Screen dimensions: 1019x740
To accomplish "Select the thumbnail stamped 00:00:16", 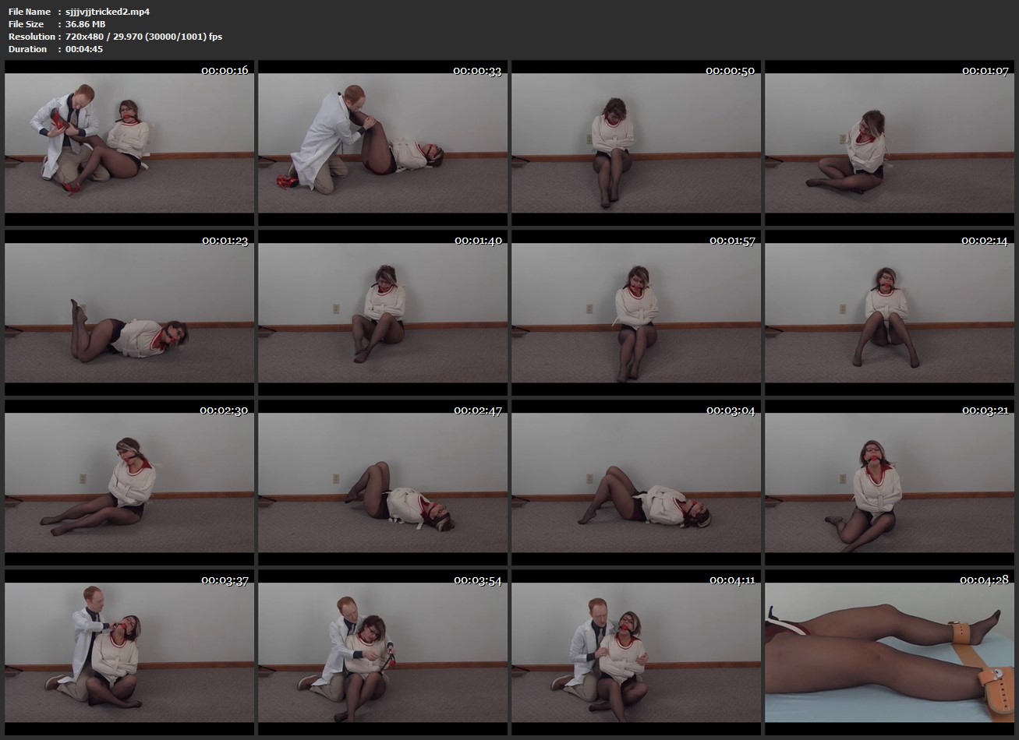I will (129, 143).
